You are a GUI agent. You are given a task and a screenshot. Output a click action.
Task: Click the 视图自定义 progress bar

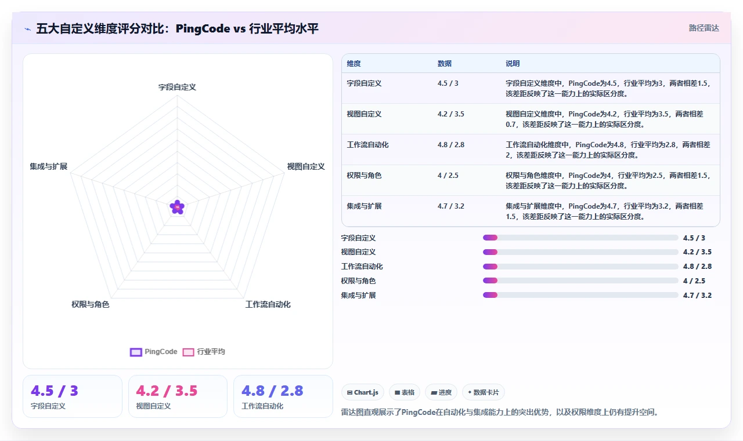(580, 252)
